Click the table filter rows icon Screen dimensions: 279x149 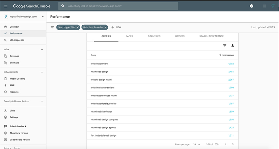coord(225,45)
